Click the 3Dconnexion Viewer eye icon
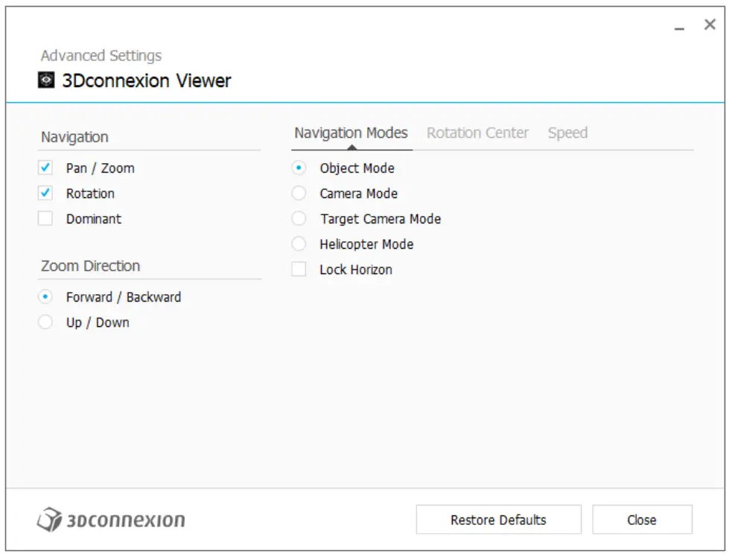729x554 pixels. point(47,80)
